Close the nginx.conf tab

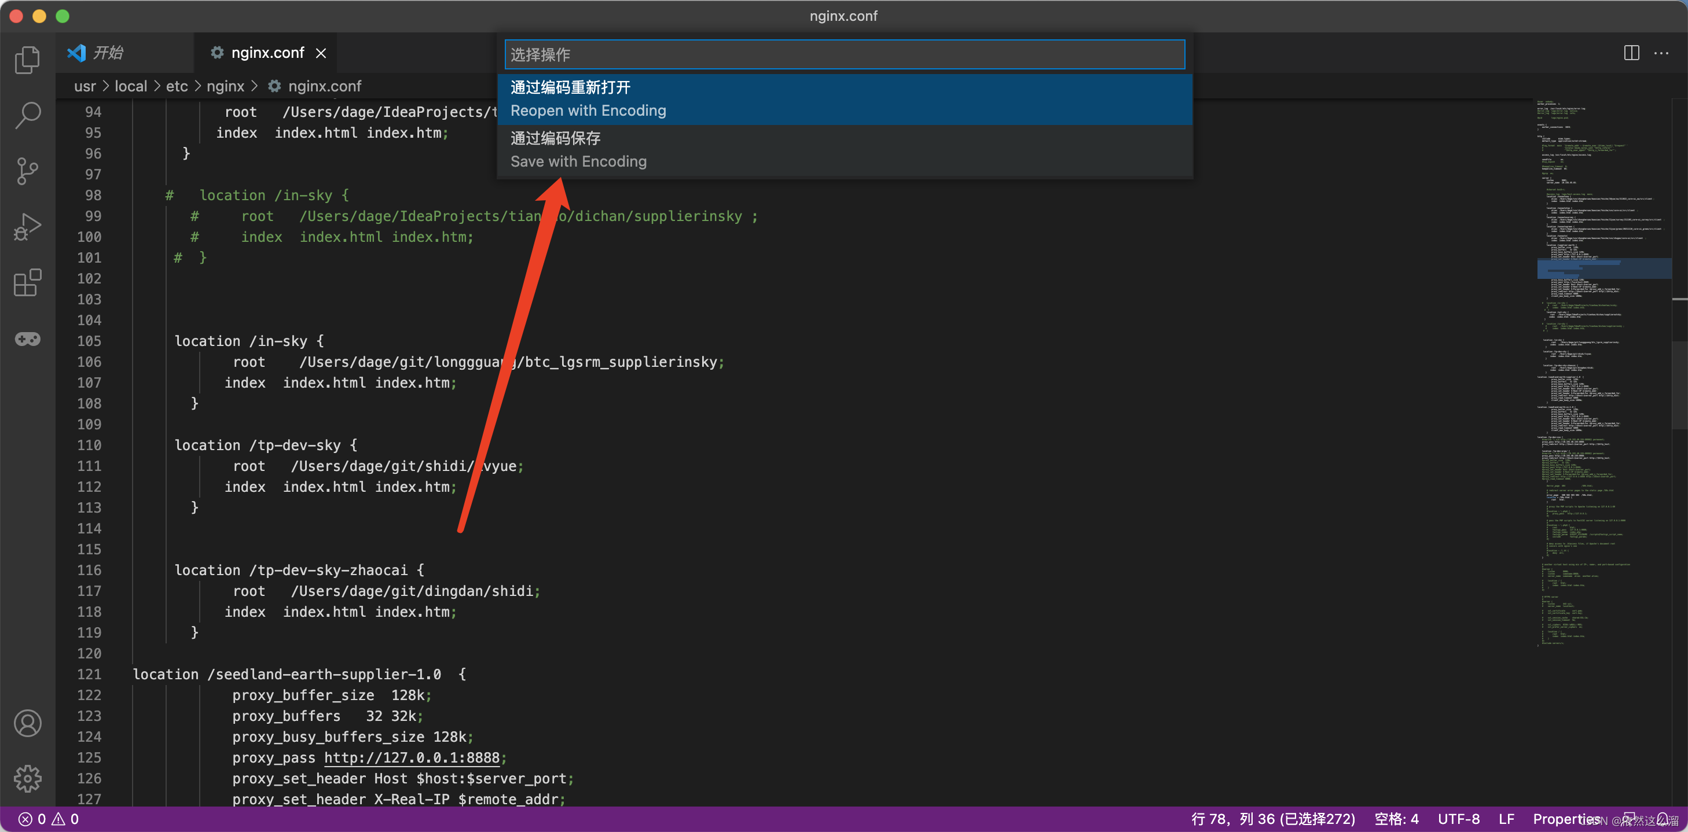pos(321,53)
